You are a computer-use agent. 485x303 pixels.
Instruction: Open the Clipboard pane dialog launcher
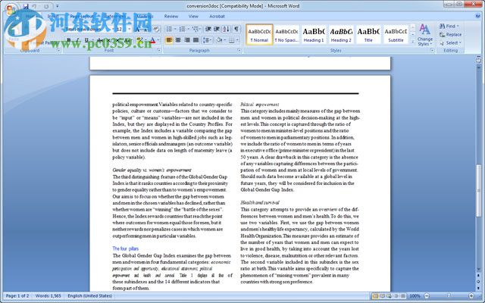pos(59,51)
